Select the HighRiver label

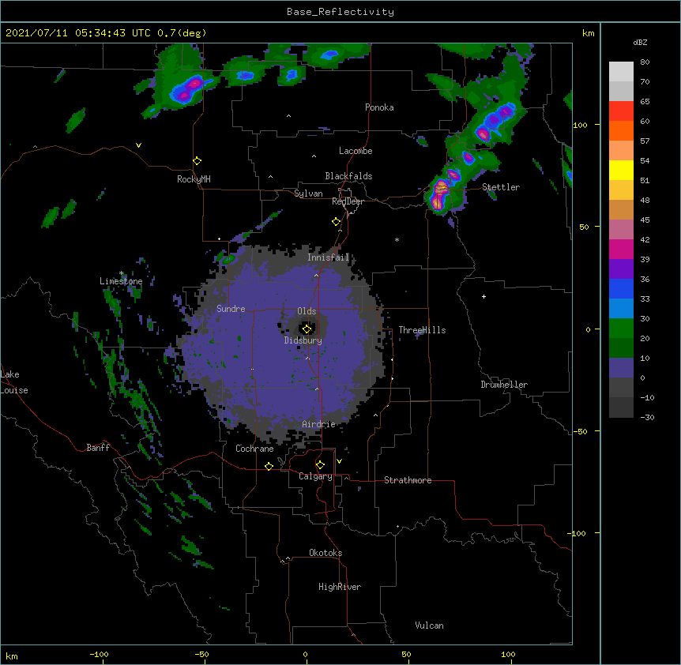[x=340, y=587]
